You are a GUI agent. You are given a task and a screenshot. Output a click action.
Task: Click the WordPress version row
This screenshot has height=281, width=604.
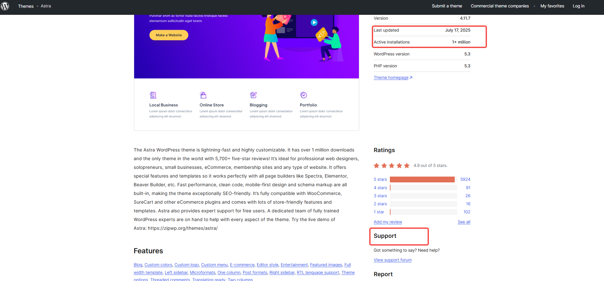pyautogui.click(x=422, y=54)
